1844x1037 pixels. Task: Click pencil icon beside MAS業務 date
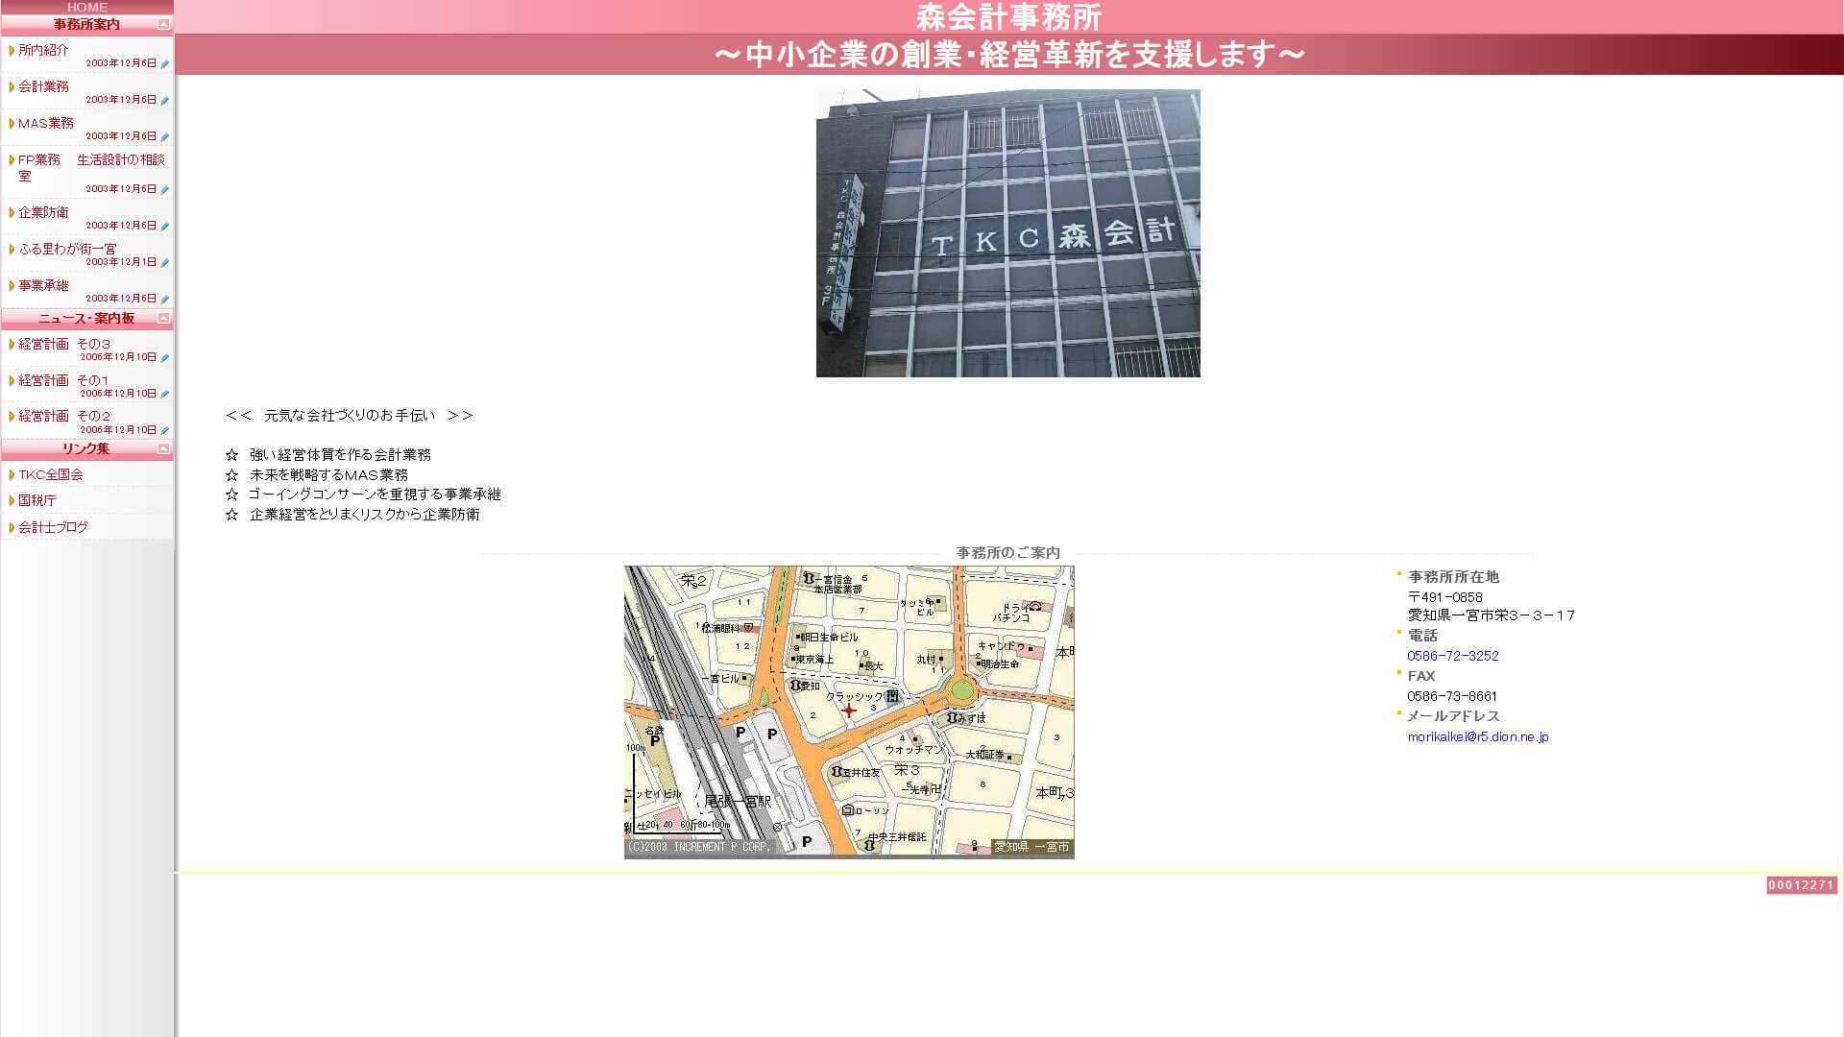164,137
